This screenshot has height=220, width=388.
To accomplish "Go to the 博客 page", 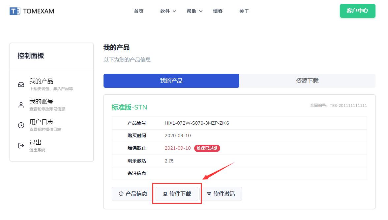I will pyautogui.click(x=218, y=11).
